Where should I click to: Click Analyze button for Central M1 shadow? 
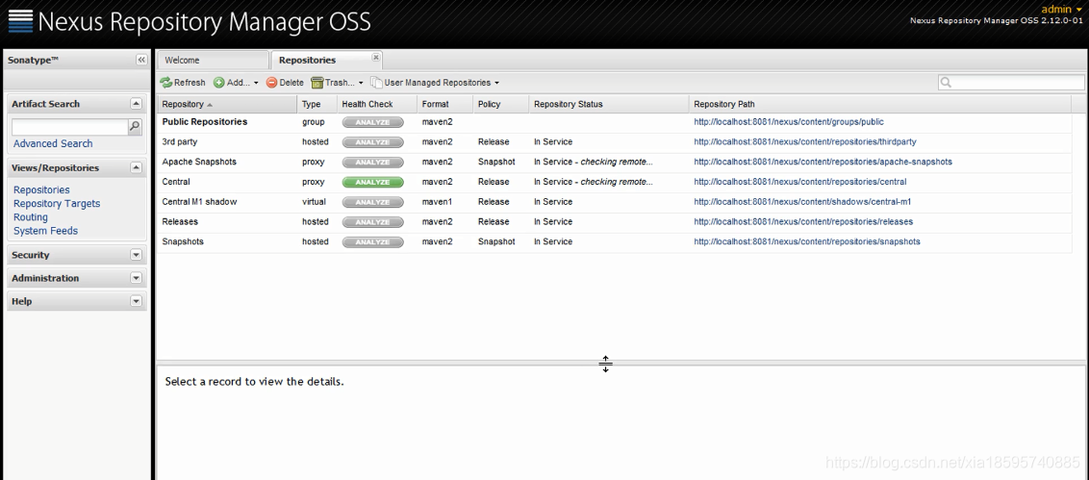373,202
